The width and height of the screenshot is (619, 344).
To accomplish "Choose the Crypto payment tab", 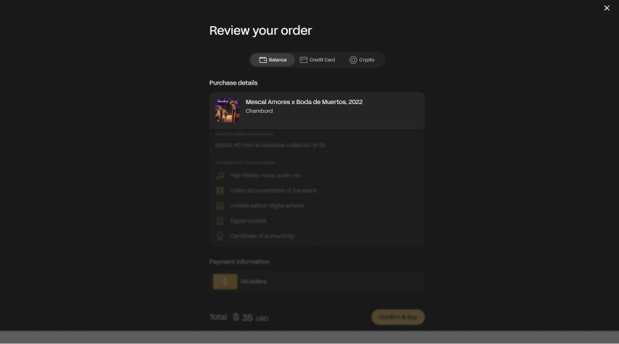I will [x=362, y=60].
